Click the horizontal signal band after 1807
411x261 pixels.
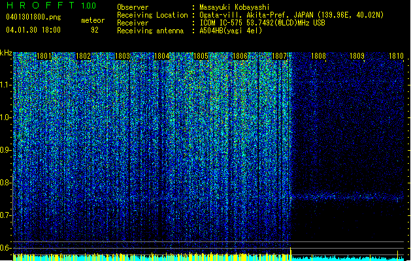click(x=348, y=197)
